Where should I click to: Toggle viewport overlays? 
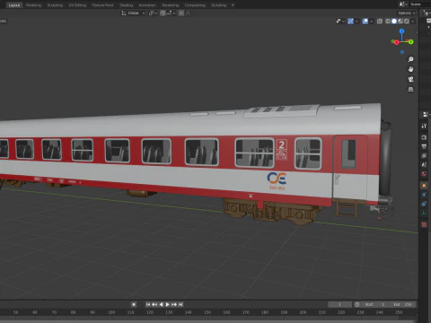coord(365,22)
